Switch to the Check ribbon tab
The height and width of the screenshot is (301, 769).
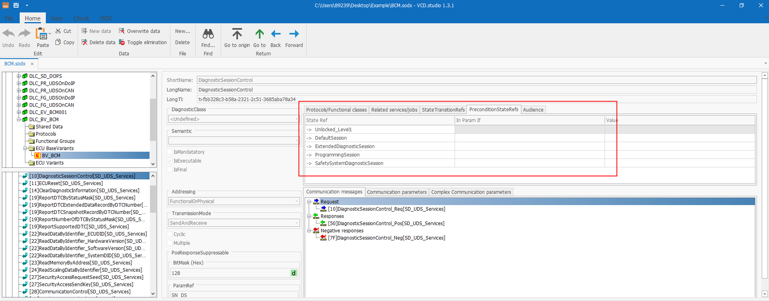[x=81, y=18]
